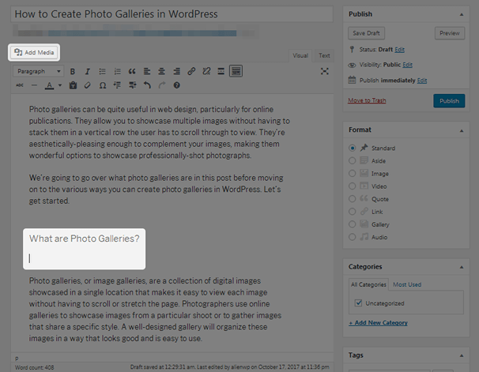Screen dimensions: 479x372
Task: Click the Add Media button
Action: [34, 52]
